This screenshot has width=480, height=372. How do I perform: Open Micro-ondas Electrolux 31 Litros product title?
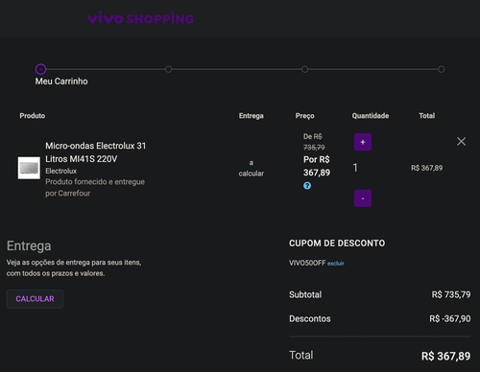[95, 152]
